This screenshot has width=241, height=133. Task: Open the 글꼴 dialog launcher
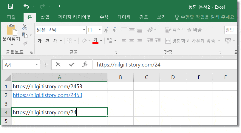click(116, 53)
